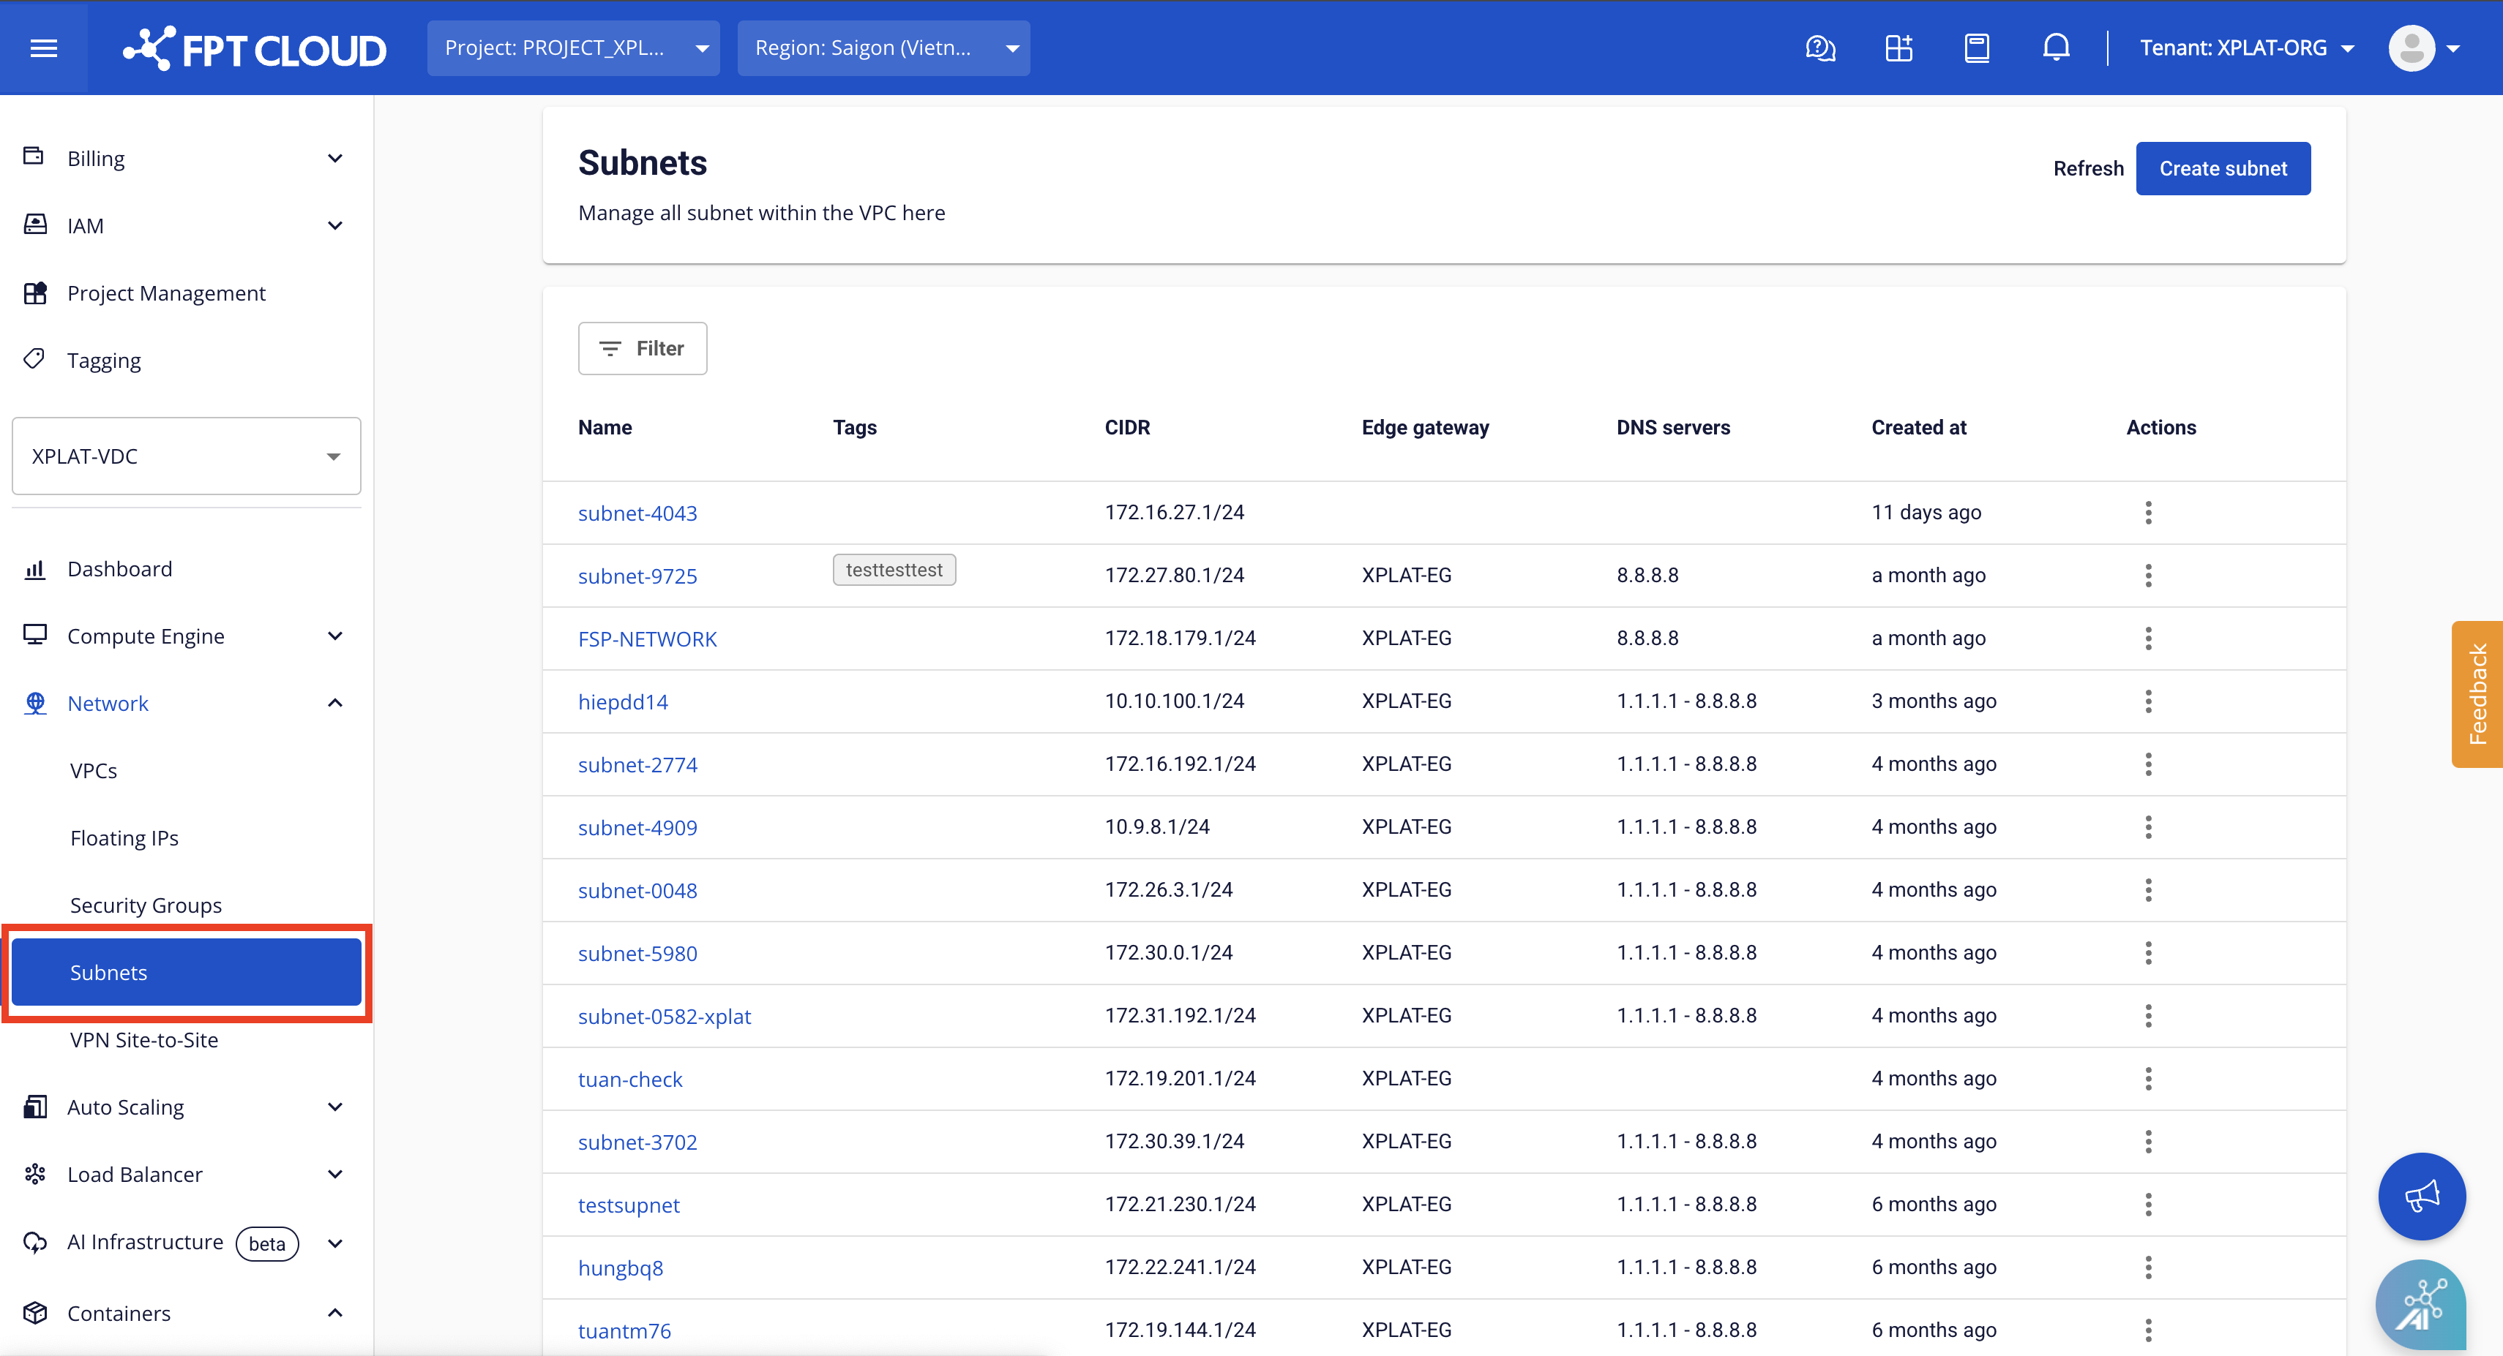This screenshot has width=2503, height=1356.
Task: Click the Create subnet button
Action: [2222, 168]
